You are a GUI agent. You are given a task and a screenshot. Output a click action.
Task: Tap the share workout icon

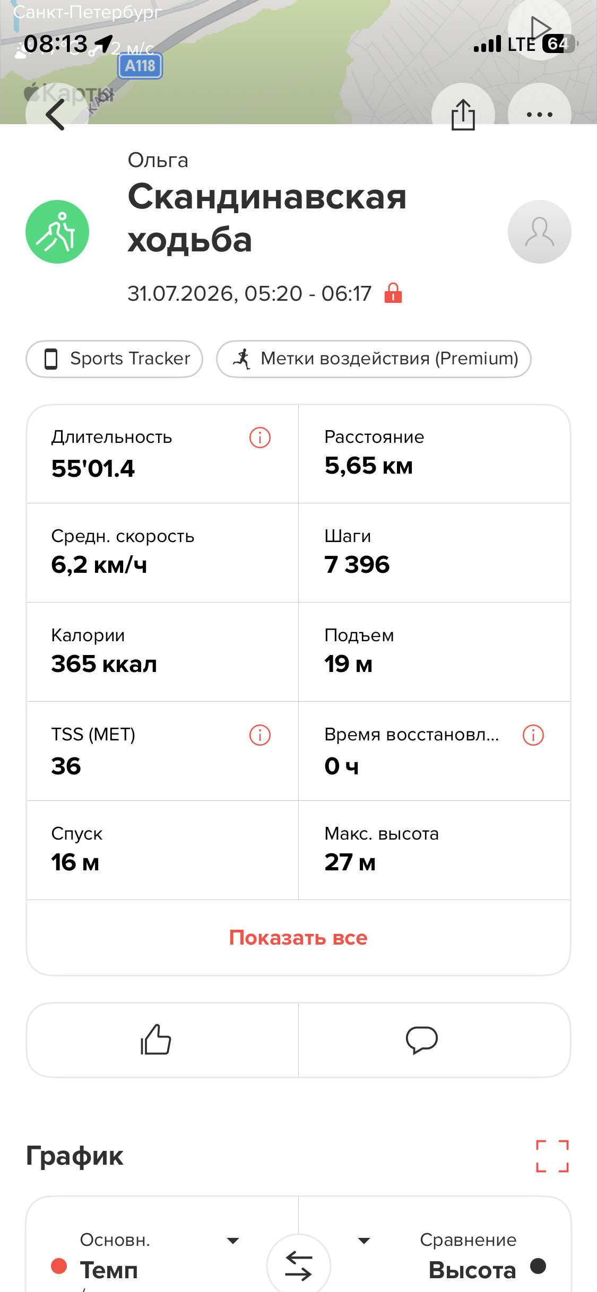point(463,114)
